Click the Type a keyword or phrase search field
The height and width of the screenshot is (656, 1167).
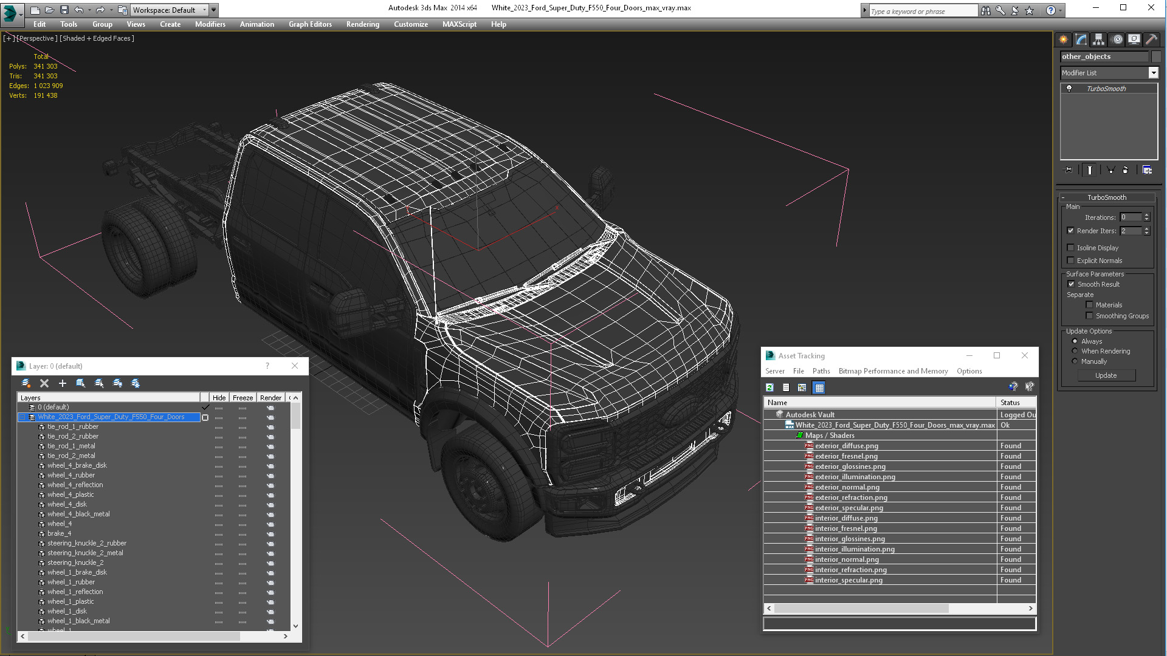[x=923, y=11]
